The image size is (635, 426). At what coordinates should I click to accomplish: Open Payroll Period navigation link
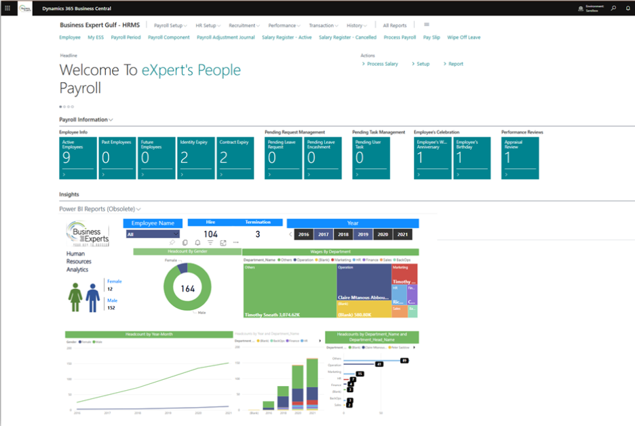point(126,37)
